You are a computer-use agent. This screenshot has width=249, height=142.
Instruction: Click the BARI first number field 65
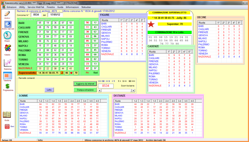click(x=40, y=23)
